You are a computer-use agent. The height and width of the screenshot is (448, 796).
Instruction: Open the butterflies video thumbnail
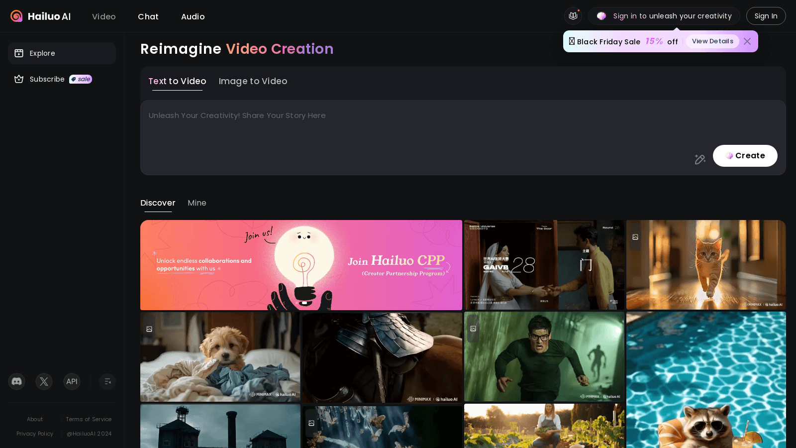(382, 427)
